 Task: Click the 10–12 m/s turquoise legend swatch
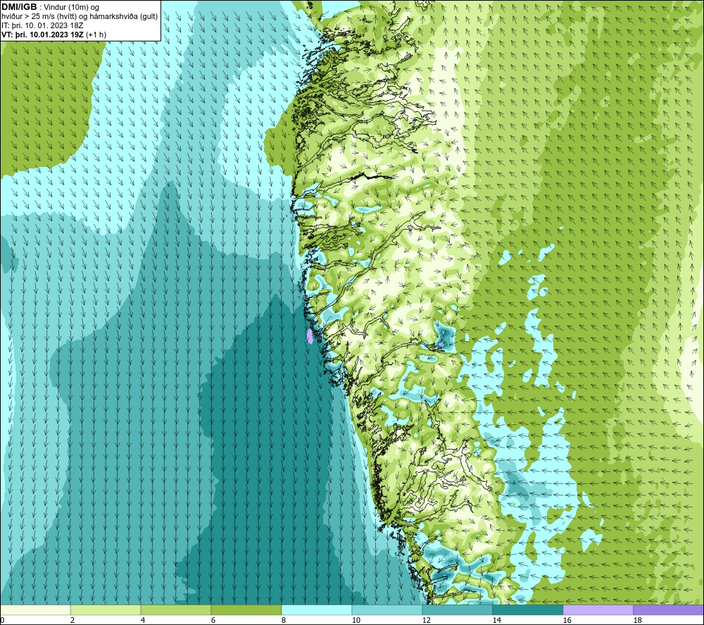pos(387,609)
